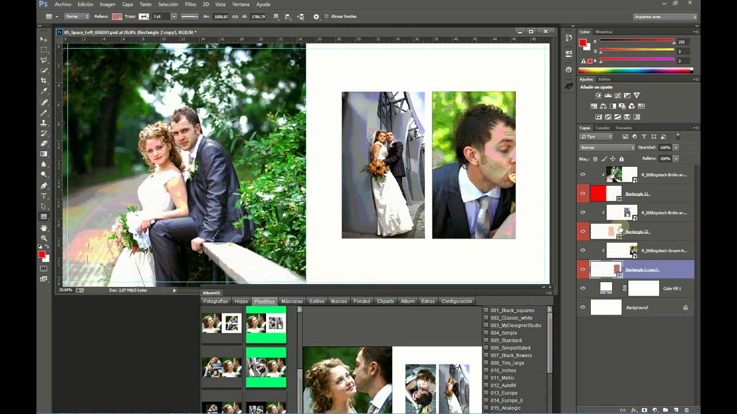Add a Curves adjustment
737x414 pixels.
click(617, 95)
